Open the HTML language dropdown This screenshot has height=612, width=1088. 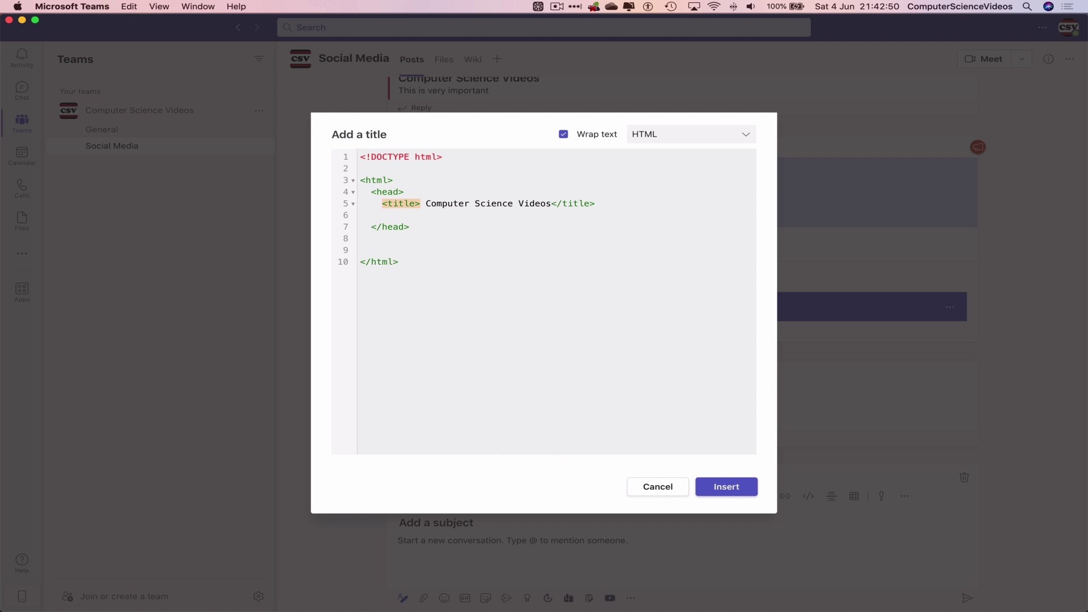click(x=691, y=134)
